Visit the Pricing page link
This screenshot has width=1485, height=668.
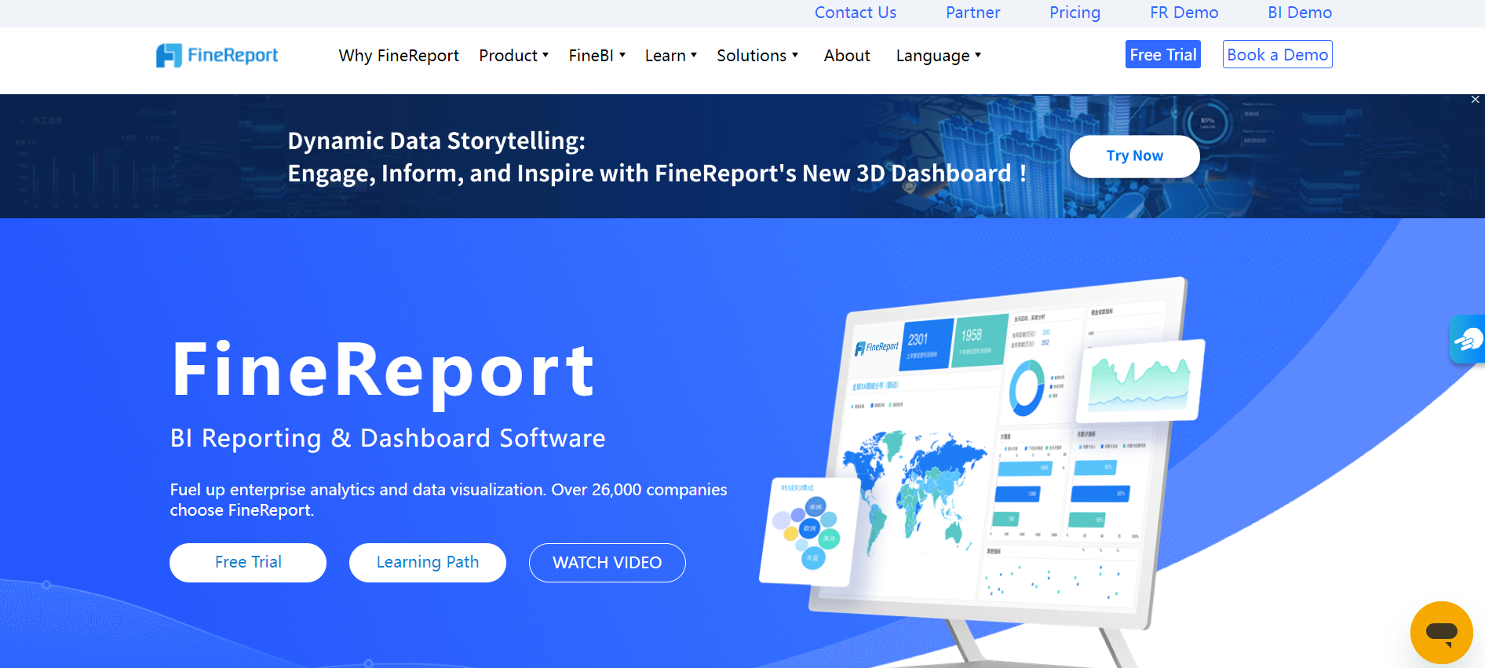1075,13
